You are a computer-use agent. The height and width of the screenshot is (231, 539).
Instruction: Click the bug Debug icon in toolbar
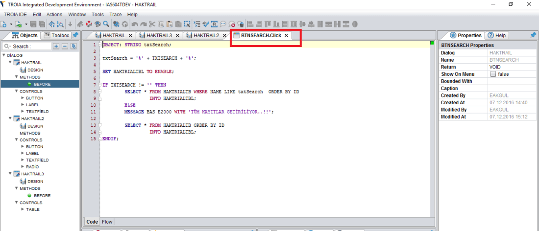point(116,24)
